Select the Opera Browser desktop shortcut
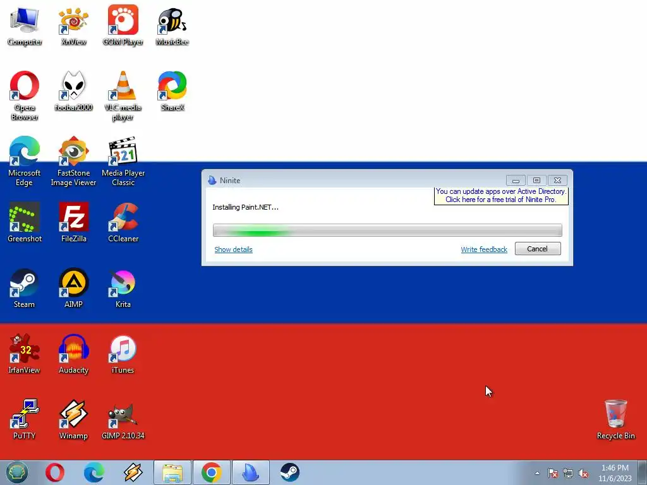This screenshot has width=647, height=485. (x=25, y=96)
